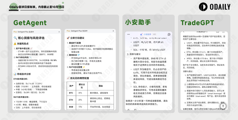Tap the back arrow in TradeGPT chat header
This screenshot has width=238, height=120.
[183, 32]
